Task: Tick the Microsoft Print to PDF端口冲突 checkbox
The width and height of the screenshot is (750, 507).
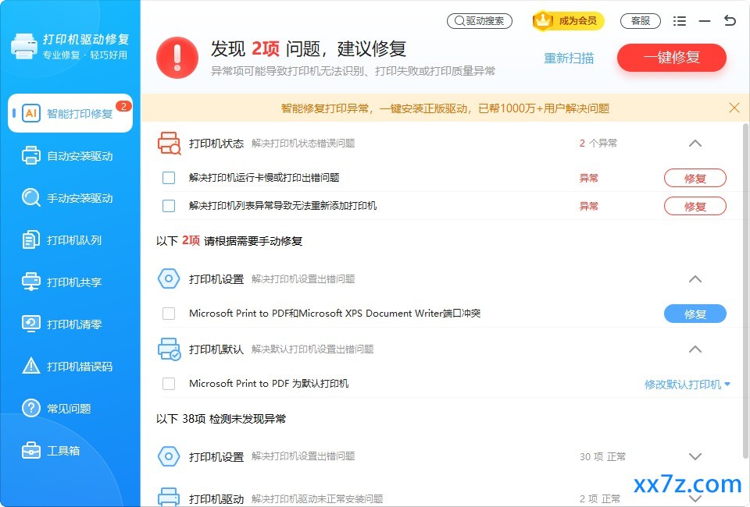Action: click(x=169, y=314)
